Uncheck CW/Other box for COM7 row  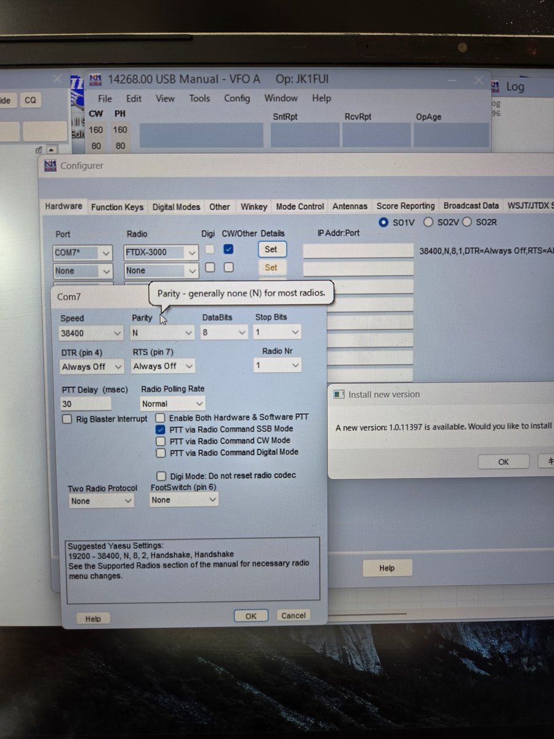(x=228, y=249)
